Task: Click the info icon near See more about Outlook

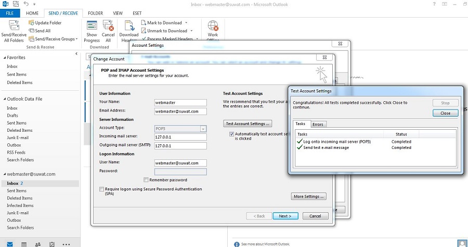Action: (237, 244)
